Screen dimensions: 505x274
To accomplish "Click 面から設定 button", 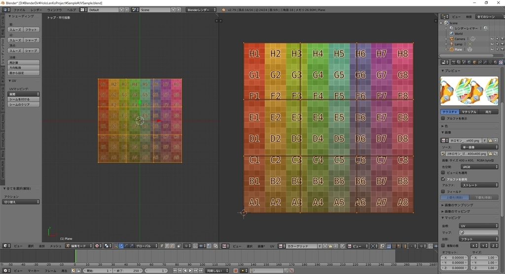I will click(x=24, y=73).
